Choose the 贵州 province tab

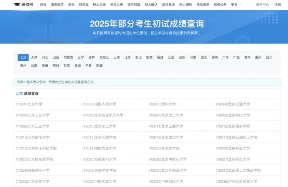tap(23, 66)
